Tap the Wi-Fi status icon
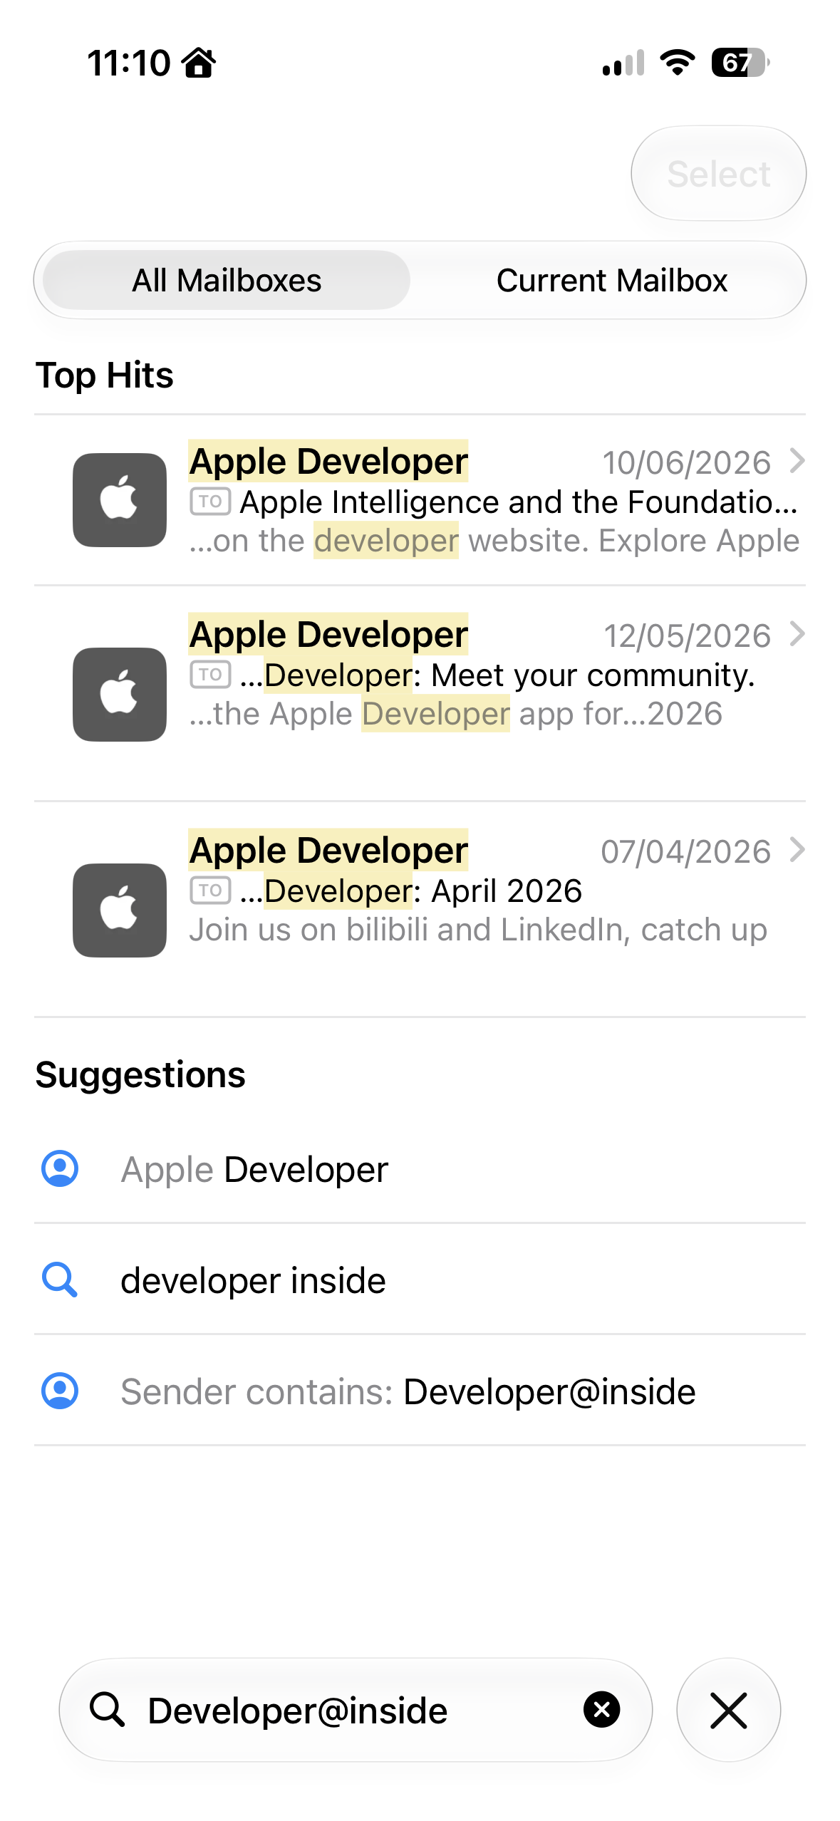Image resolution: width=840 pixels, height=1821 pixels. click(678, 63)
